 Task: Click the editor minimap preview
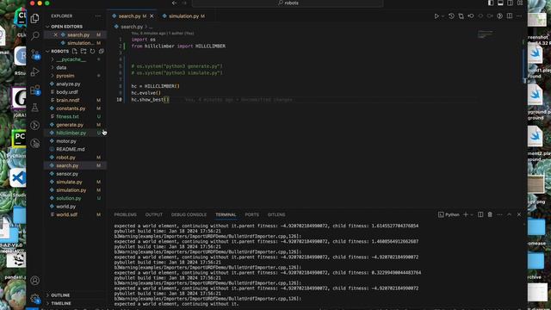(486, 34)
